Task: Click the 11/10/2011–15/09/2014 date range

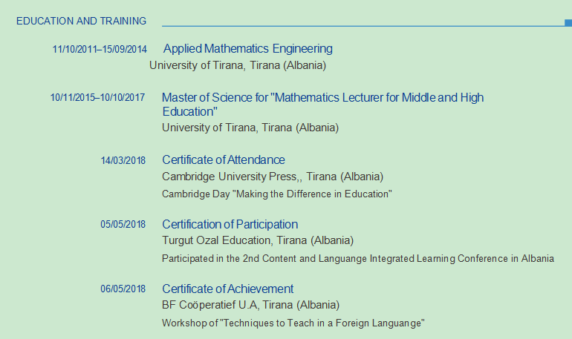Action: coord(100,50)
